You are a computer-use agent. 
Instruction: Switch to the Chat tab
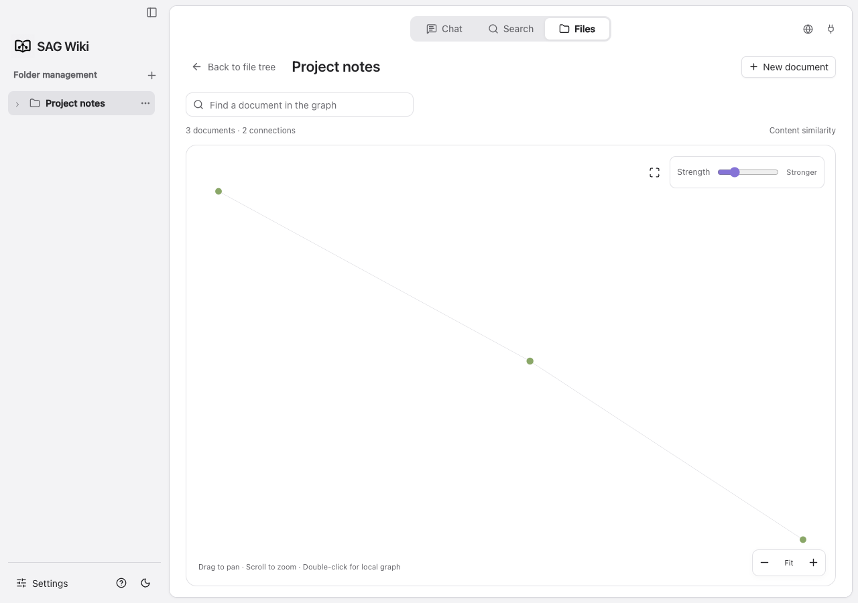click(444, 29)
